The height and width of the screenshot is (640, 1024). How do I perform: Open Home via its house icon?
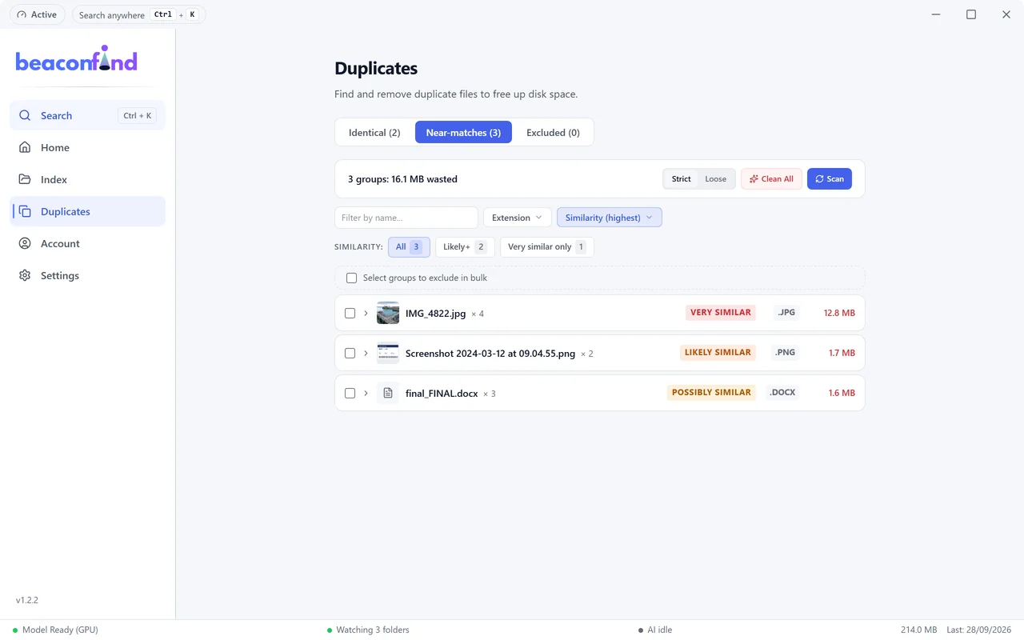pyautogui.click(x=25, y=147)
